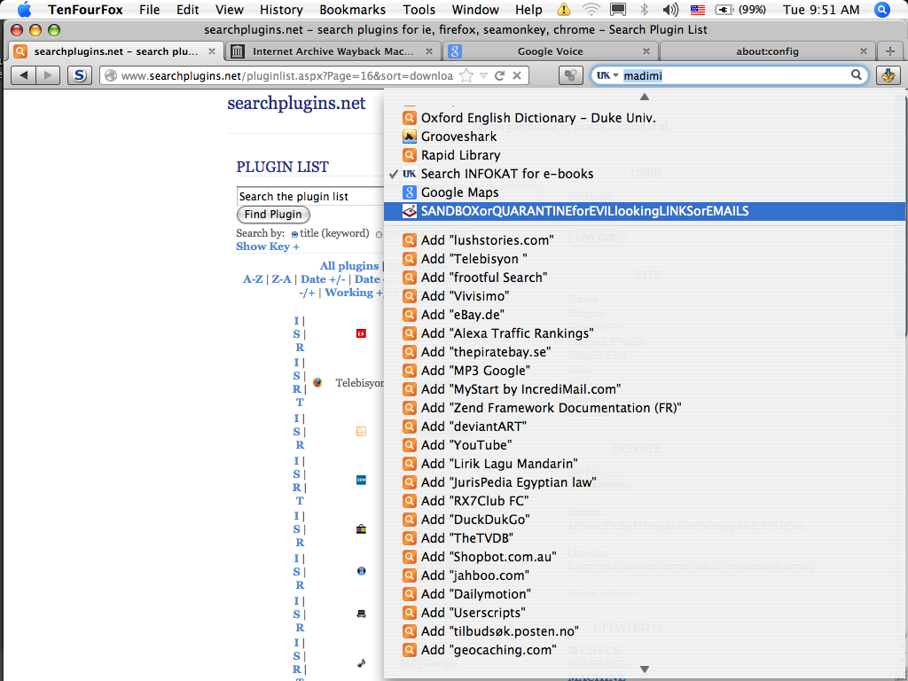Click the engine list down arrow at bottom
908x681 pixels.
(645, 669)
